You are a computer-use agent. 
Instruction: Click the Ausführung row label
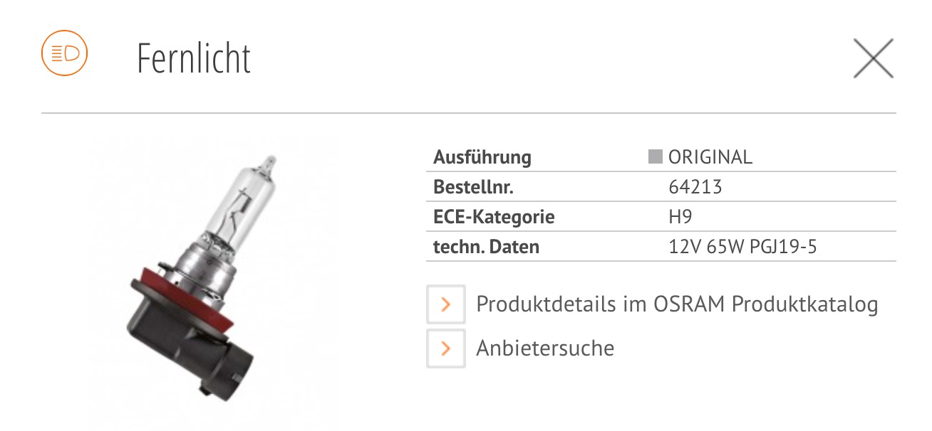482,157
